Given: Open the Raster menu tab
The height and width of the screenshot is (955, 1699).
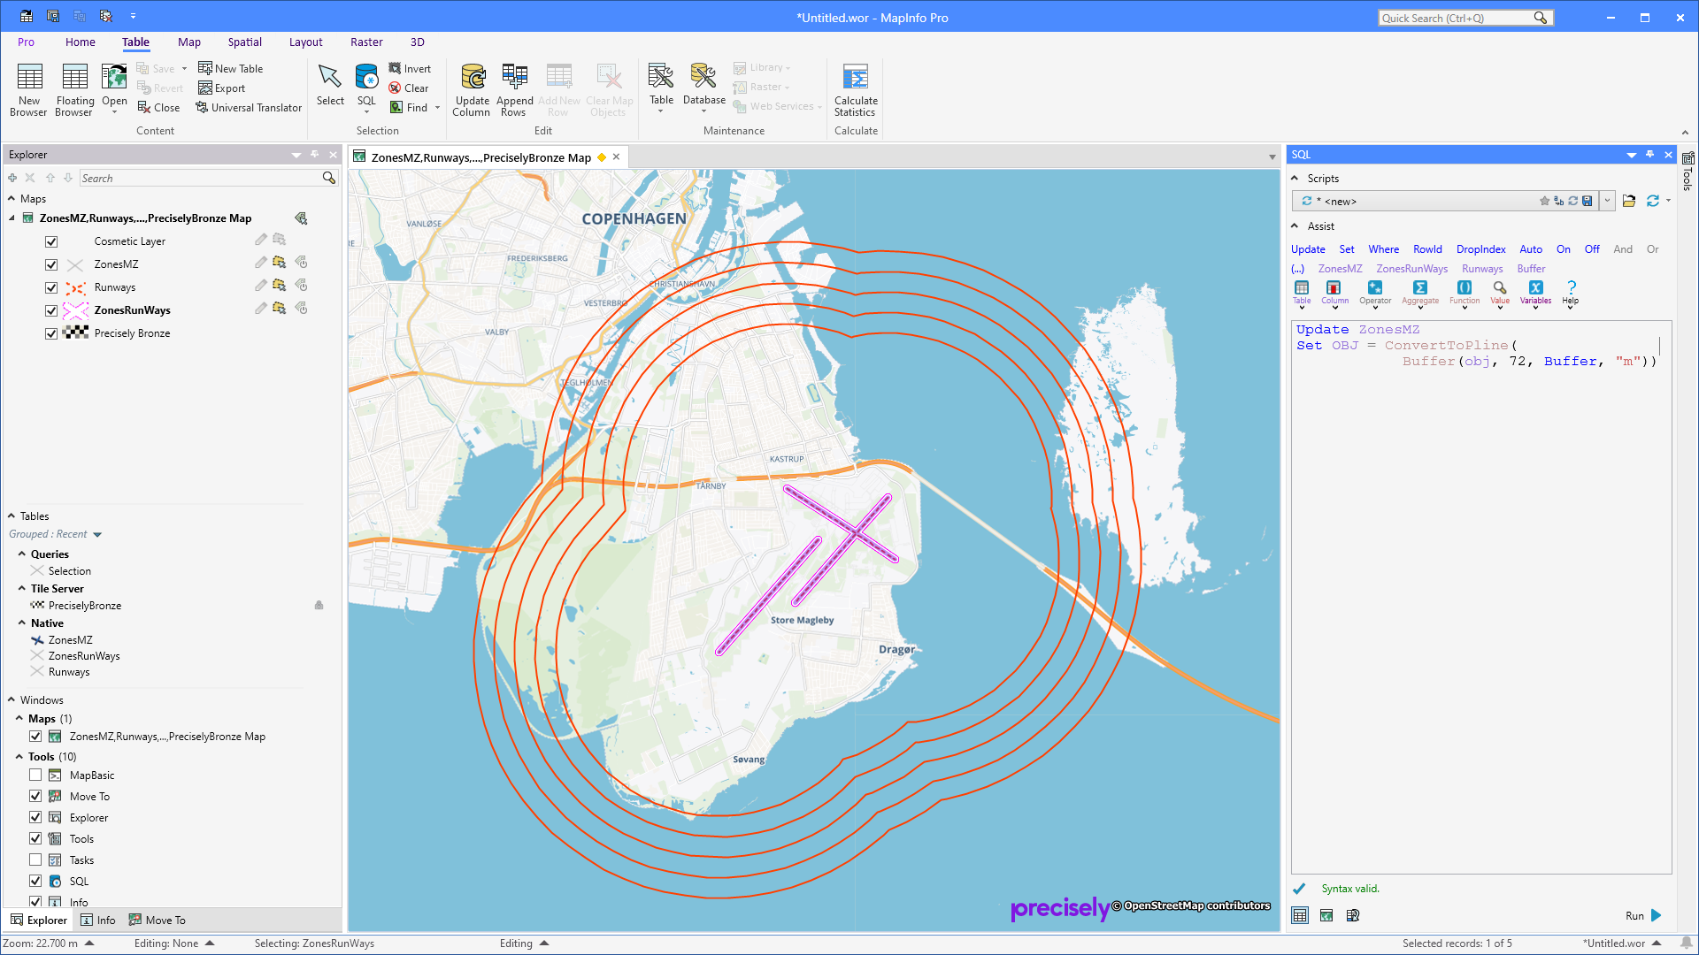Looking at the screenshot, I should pyautogui.click(x=366, y=42).
